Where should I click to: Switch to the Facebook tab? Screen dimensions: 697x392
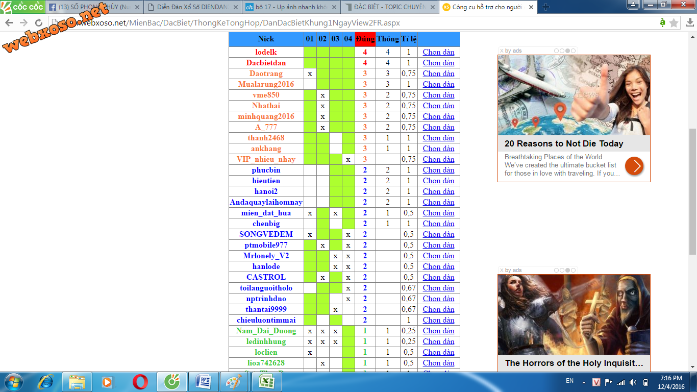click(92, 7)
